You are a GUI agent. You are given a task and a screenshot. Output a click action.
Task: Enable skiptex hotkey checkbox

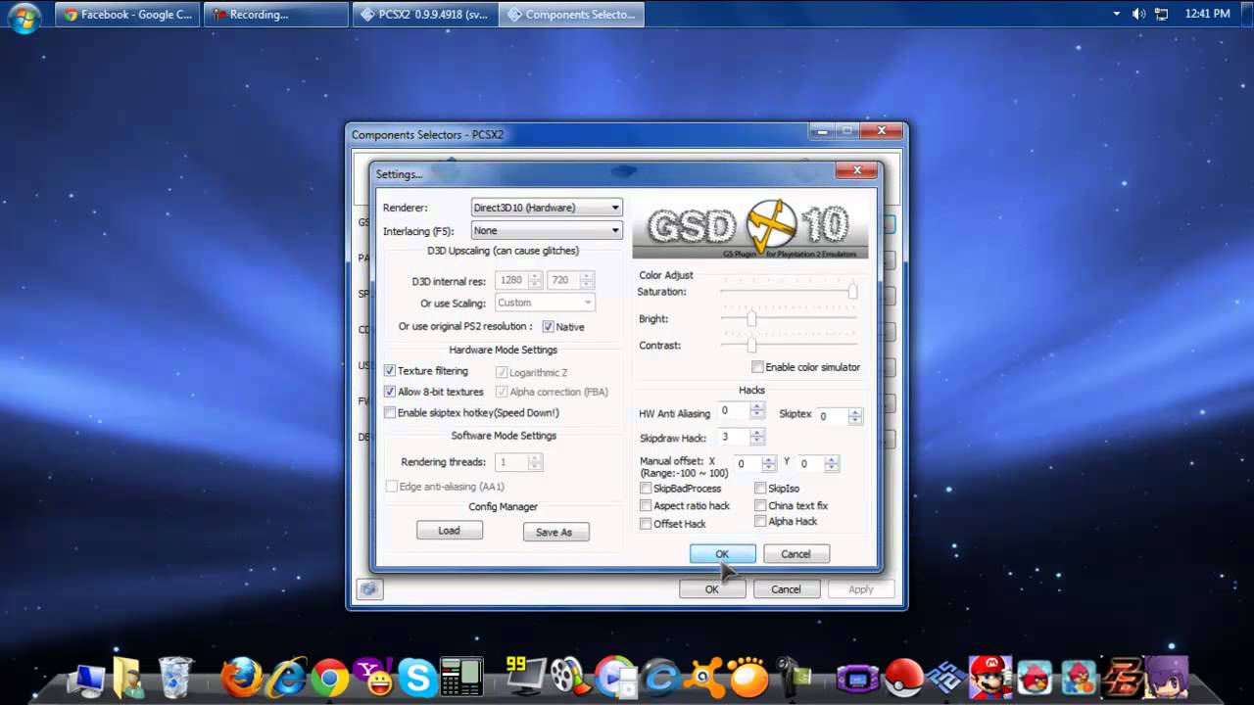390,413
